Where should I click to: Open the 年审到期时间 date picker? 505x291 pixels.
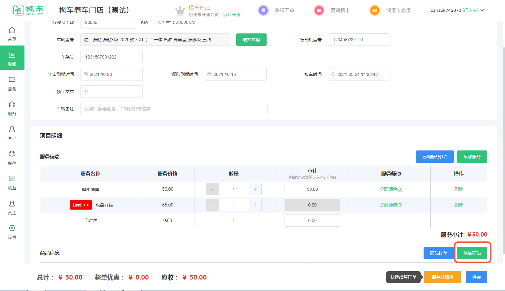click(111, 74)
